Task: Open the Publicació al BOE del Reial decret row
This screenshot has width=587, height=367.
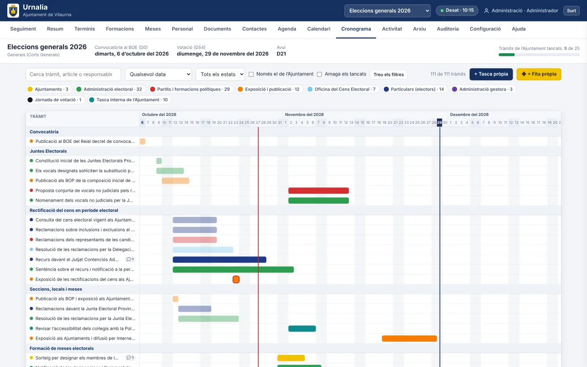Action: tap(83, 141)
